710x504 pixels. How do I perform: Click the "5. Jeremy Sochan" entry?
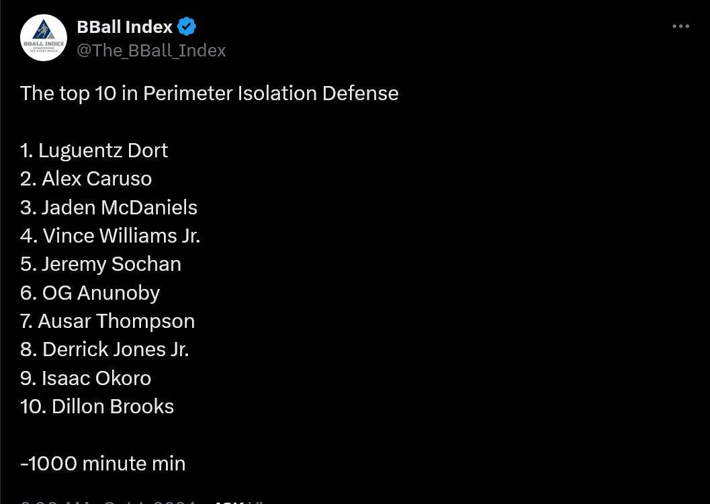[101, 264]
